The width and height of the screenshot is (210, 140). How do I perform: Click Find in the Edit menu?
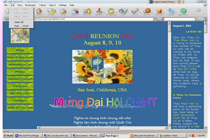click(x=22, y=26)
